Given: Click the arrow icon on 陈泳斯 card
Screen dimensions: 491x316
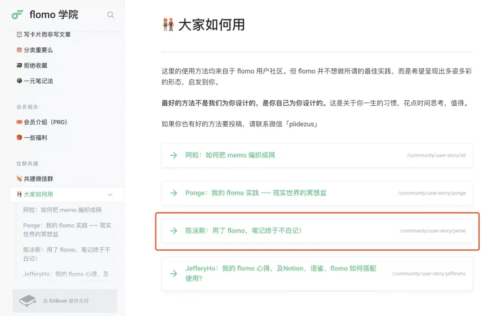Looking at the screenshot, I should pos(173,231).
